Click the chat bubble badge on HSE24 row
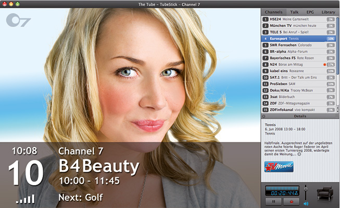340x208 pixels. click(x=331, y=20)
